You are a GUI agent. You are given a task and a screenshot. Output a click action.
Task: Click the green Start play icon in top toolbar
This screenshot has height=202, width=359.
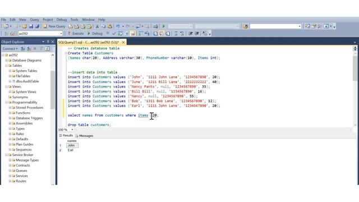163,26
